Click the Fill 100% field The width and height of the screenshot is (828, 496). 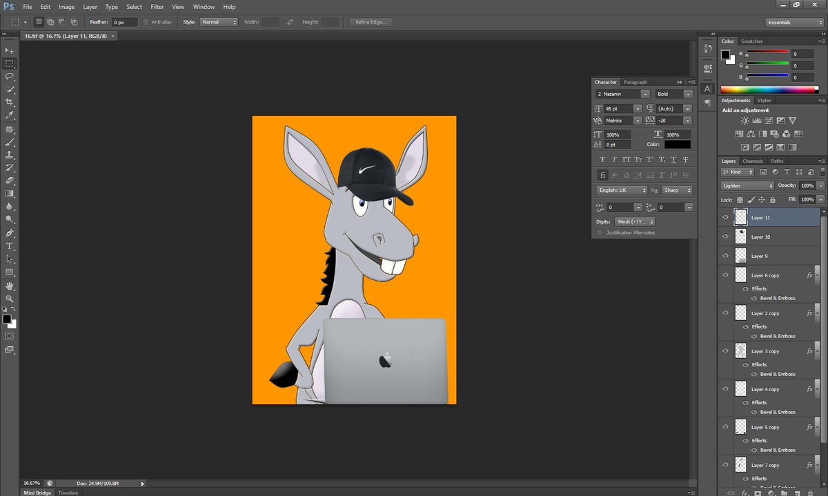tap(807, 199)
